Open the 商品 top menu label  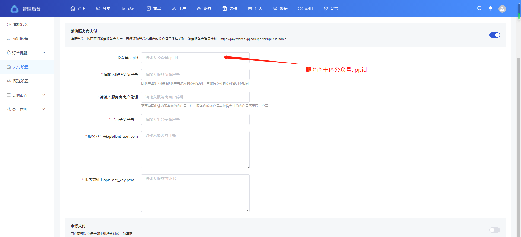[157, 9]
